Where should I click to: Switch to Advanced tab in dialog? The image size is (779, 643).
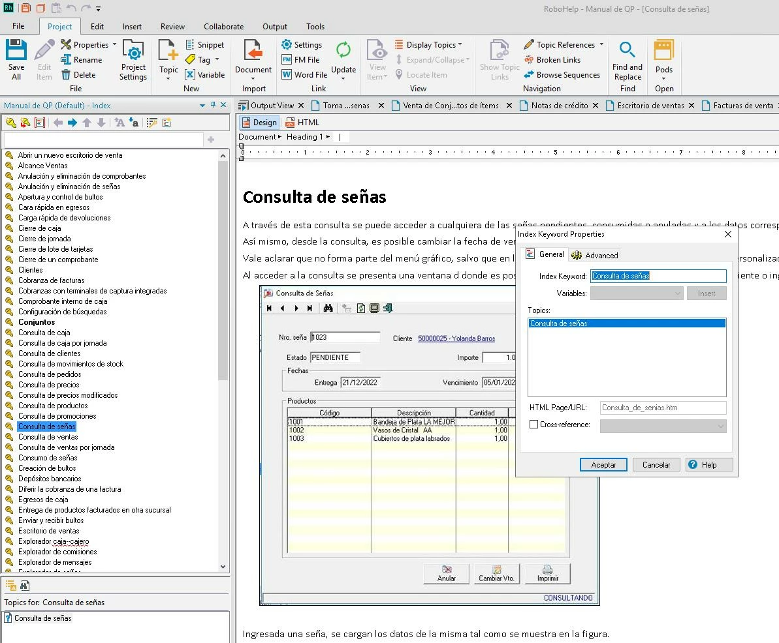click(x=595, y=255)
